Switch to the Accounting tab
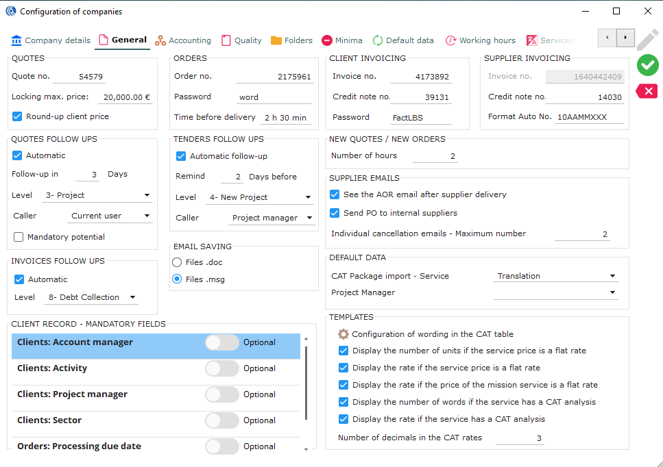The width and height of the screenshot is (663, 467). [183, 40]
